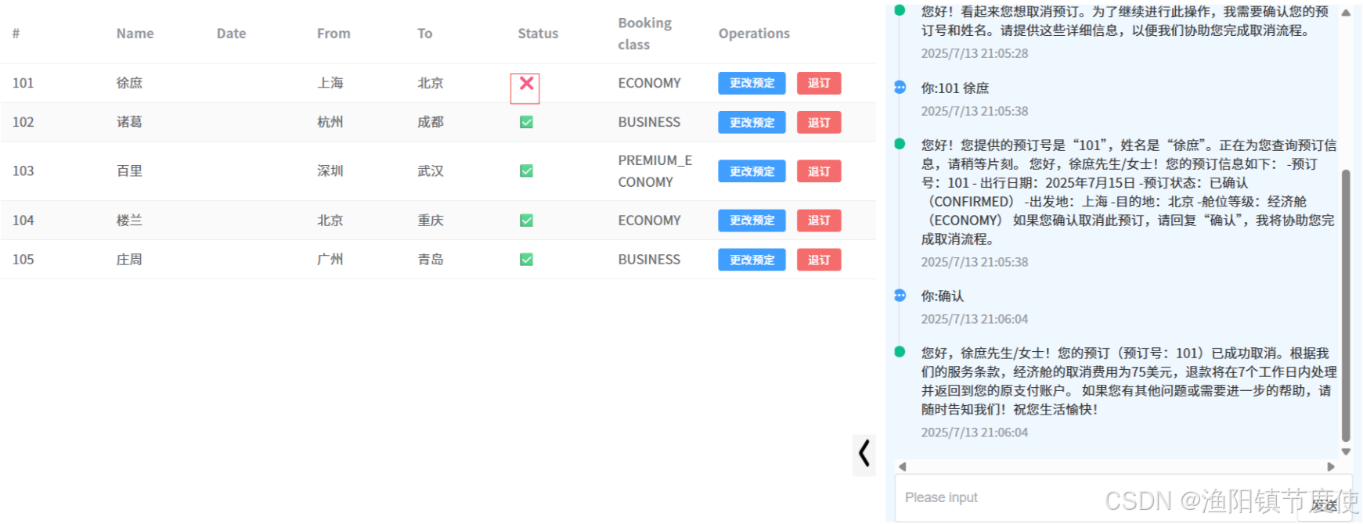Click the BUSINESS class cell in row 102
The width and height of the screenshot is (1363, 524).
point(649,122)
